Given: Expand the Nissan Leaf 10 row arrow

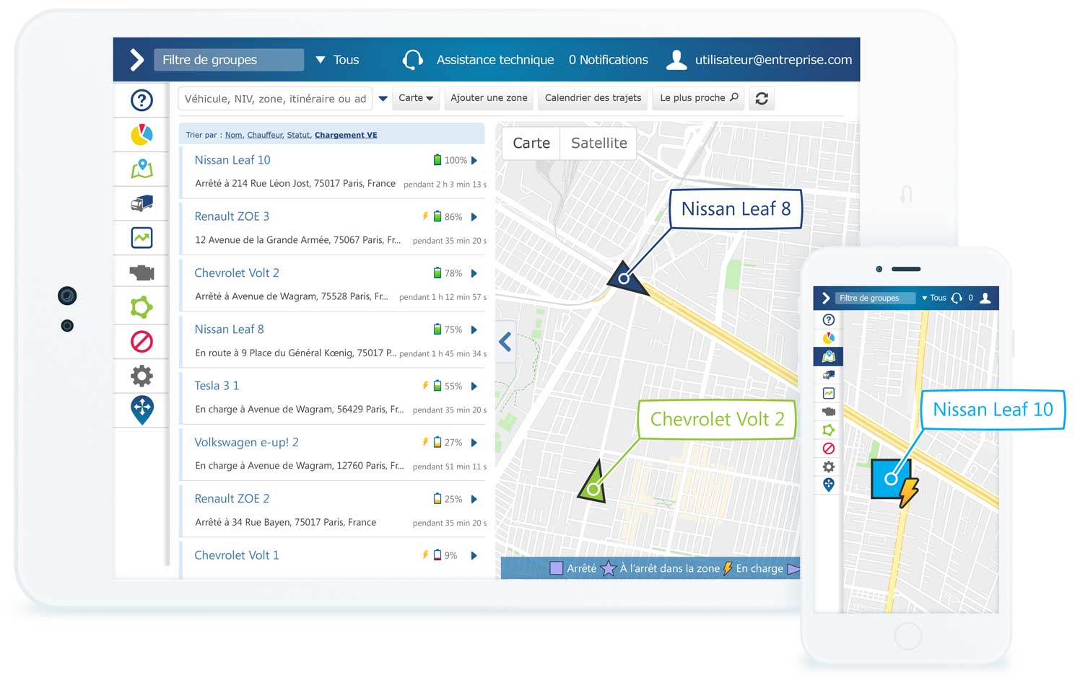Looking at the screenshot, I should [474, 161].
